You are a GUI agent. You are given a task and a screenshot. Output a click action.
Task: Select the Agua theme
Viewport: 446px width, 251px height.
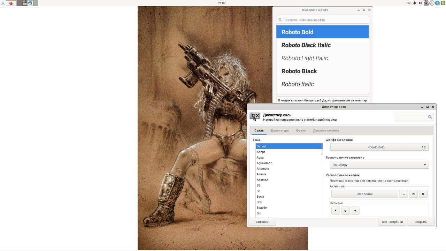(289, 158)
